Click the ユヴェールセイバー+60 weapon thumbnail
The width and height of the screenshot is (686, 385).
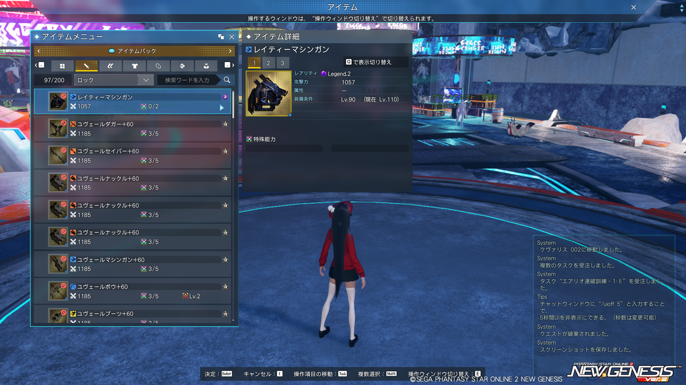click(58, 156)
